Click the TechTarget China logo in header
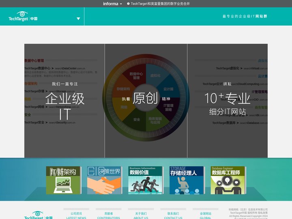 [23, 16]
